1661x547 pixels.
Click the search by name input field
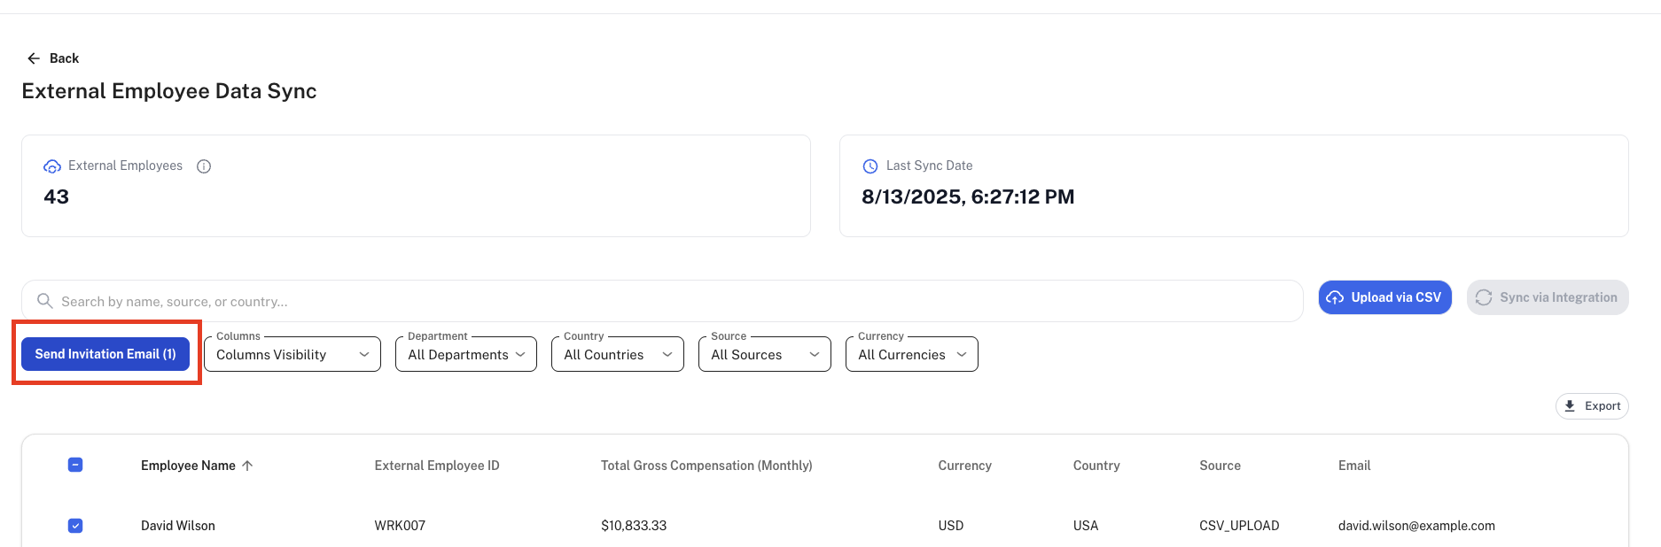[662, 301]
